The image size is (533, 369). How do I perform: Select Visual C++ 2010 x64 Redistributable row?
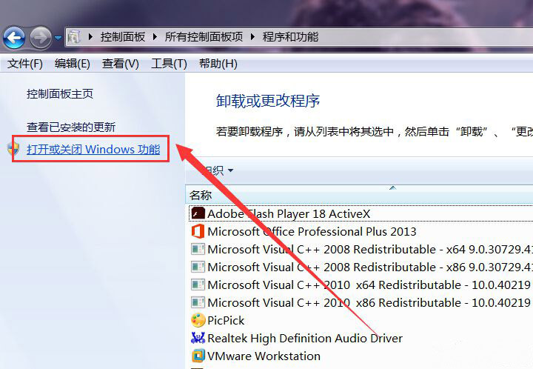point(361,285)
